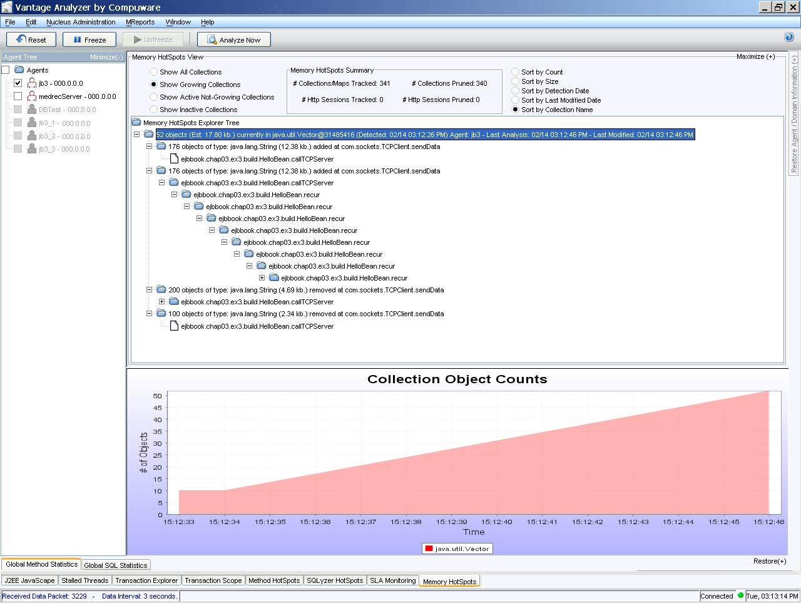Open Help via the question mark icon
This screenshot has height=603, width=801.
coord(789,37)
